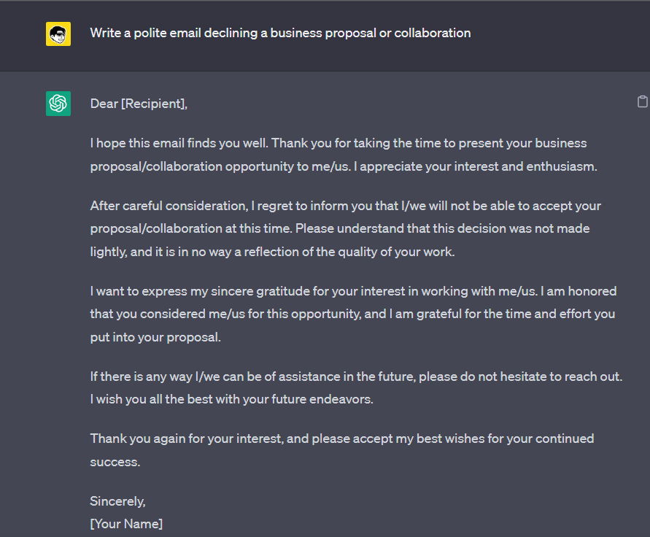Click the copy-to-clipboard icon on the response

[x=642, y=101]
